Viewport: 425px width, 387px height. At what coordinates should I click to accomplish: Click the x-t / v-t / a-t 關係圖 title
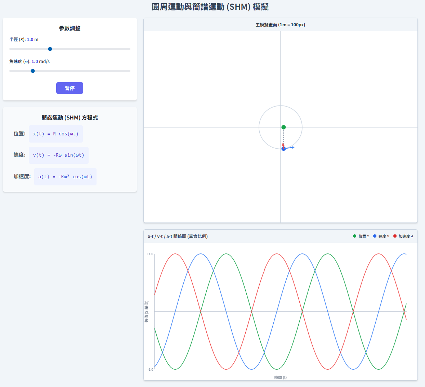(178, 237)
